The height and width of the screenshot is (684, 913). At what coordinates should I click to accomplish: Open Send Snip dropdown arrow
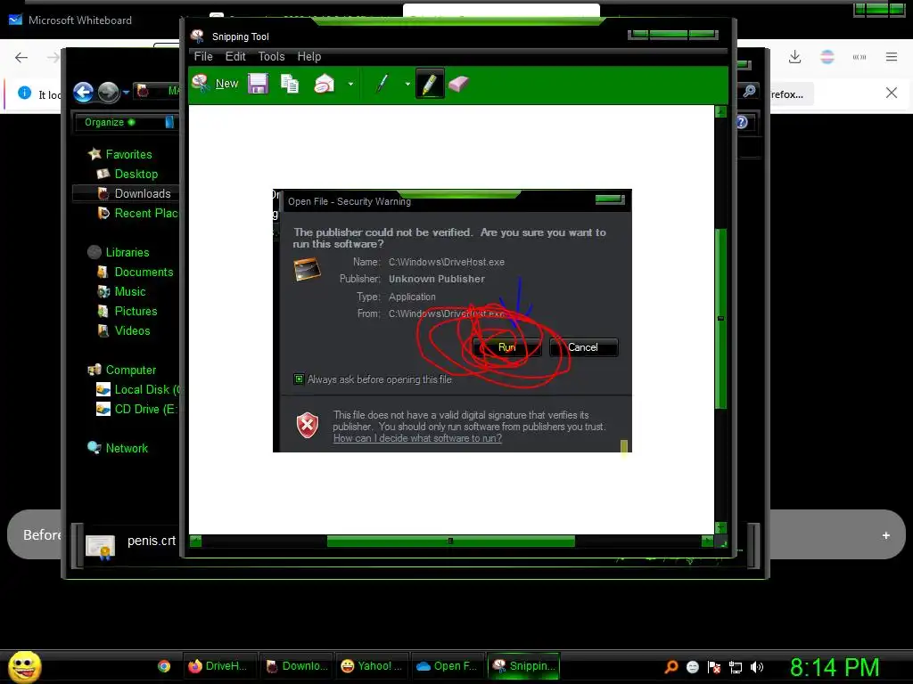[350, 84]
